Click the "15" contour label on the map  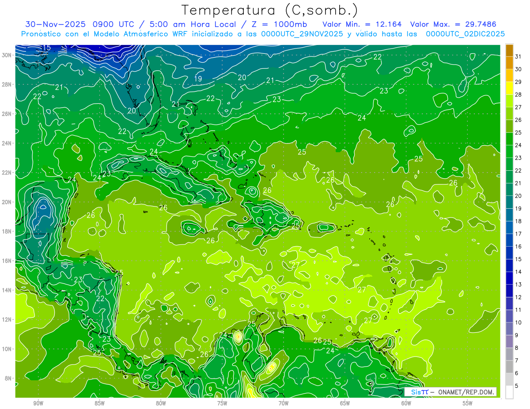(x=46, y=48)
